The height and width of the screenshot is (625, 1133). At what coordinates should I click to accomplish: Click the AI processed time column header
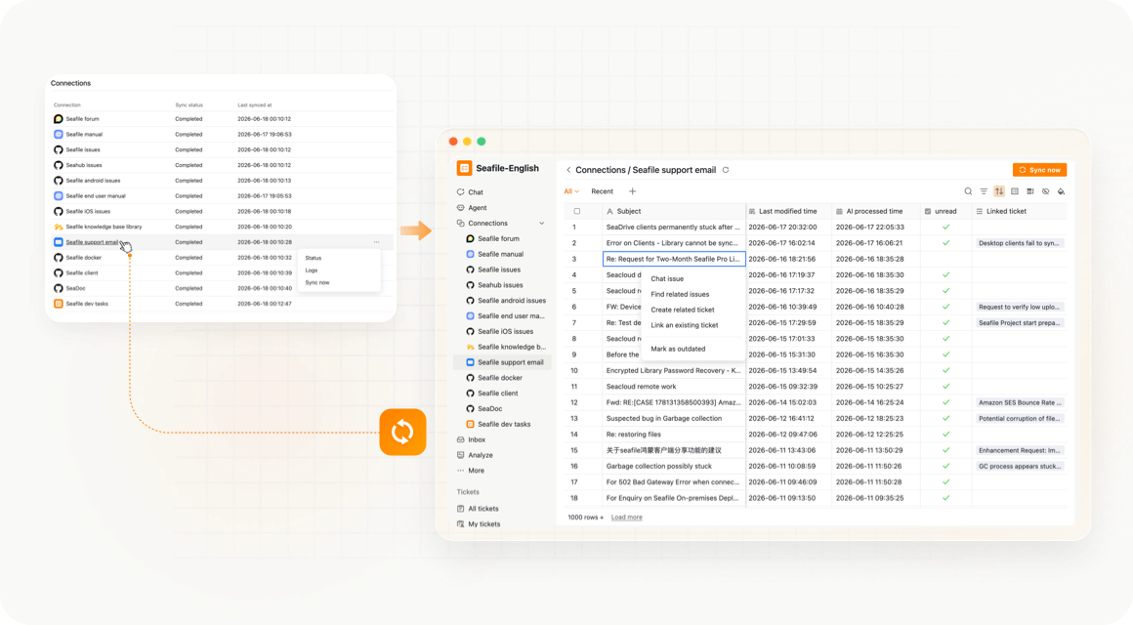coord(874,212)
